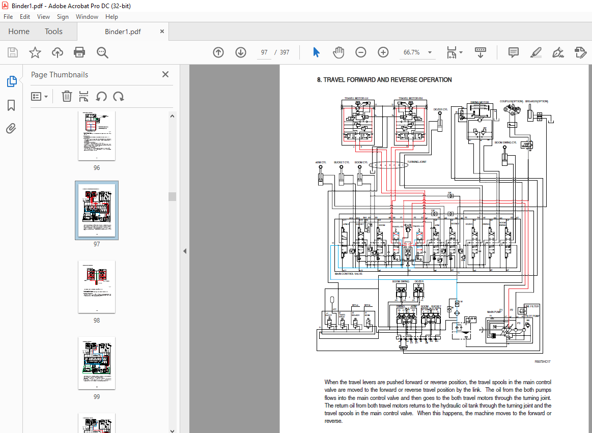Delete selected page with trash icon
This screenshot has height=433, width=592.
click(67, 96)
